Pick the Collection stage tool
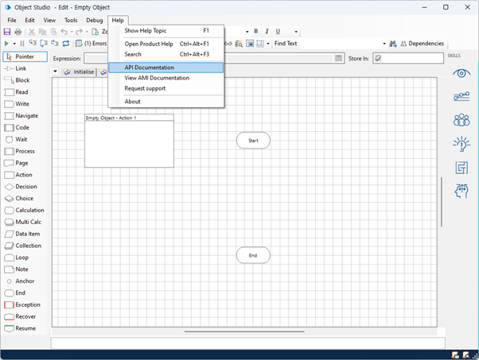Viewport: 479px width, 360px height. coord(25,246)
